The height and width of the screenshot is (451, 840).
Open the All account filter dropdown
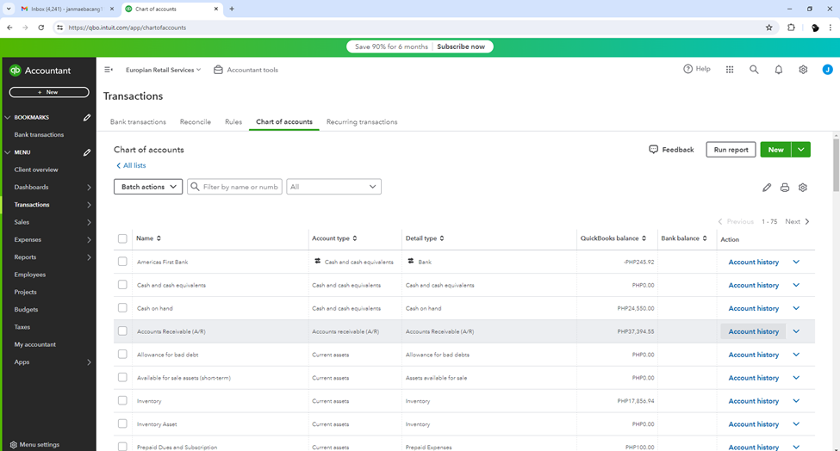(333, 187)
